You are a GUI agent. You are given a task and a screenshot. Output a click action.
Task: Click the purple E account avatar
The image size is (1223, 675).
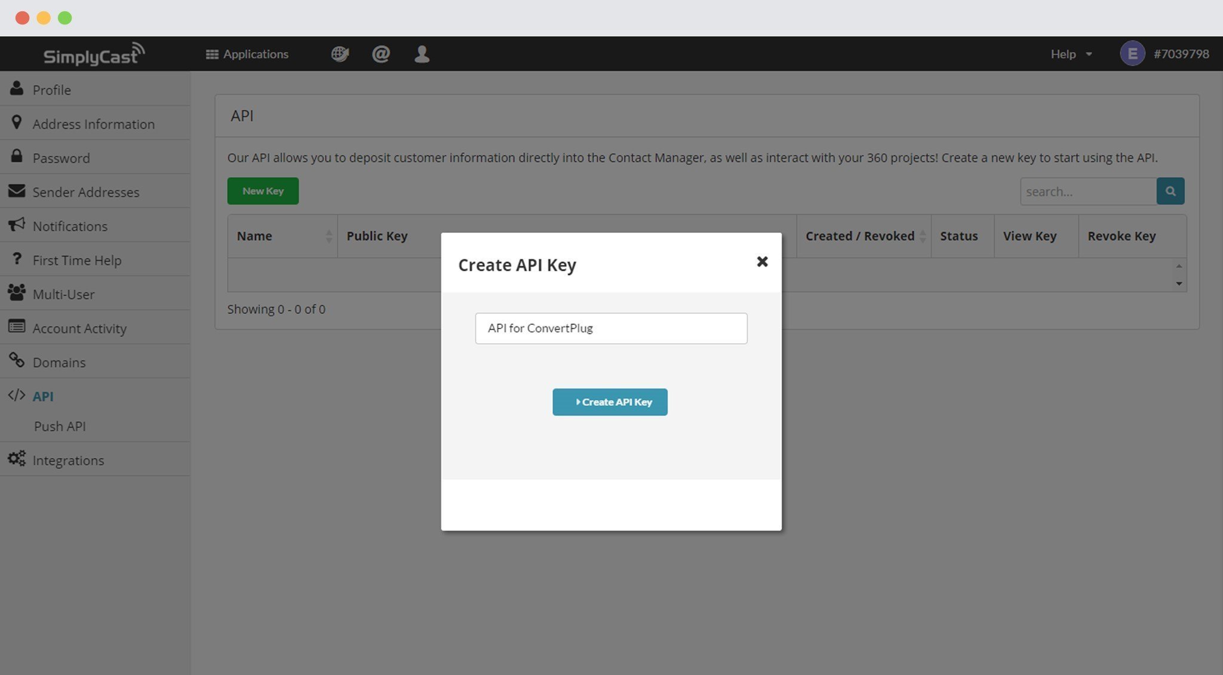(x=1132, y=54)
